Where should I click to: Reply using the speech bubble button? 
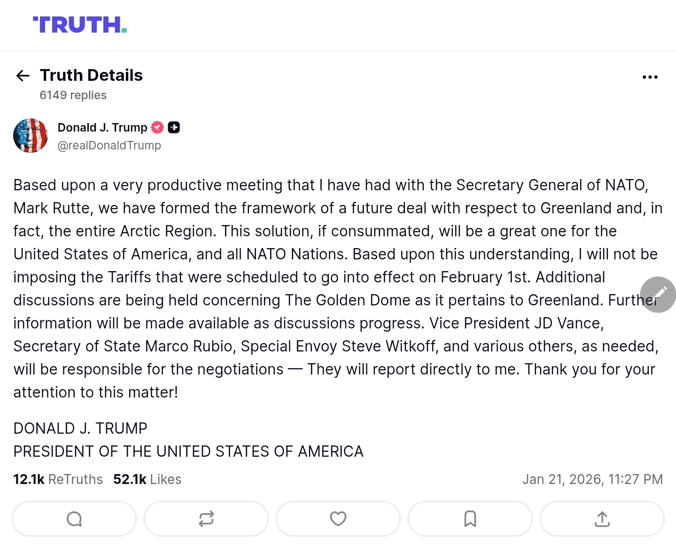74,519
